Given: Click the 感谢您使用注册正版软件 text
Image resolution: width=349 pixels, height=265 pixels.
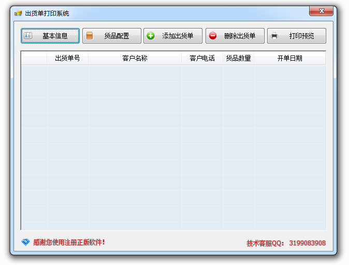Looking at the screenshot, I should point(69,242).
